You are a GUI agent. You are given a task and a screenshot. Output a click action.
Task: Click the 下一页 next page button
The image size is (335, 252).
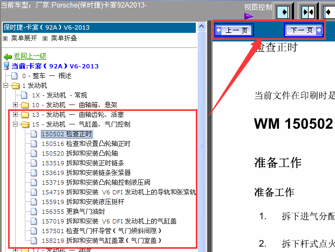304,30
